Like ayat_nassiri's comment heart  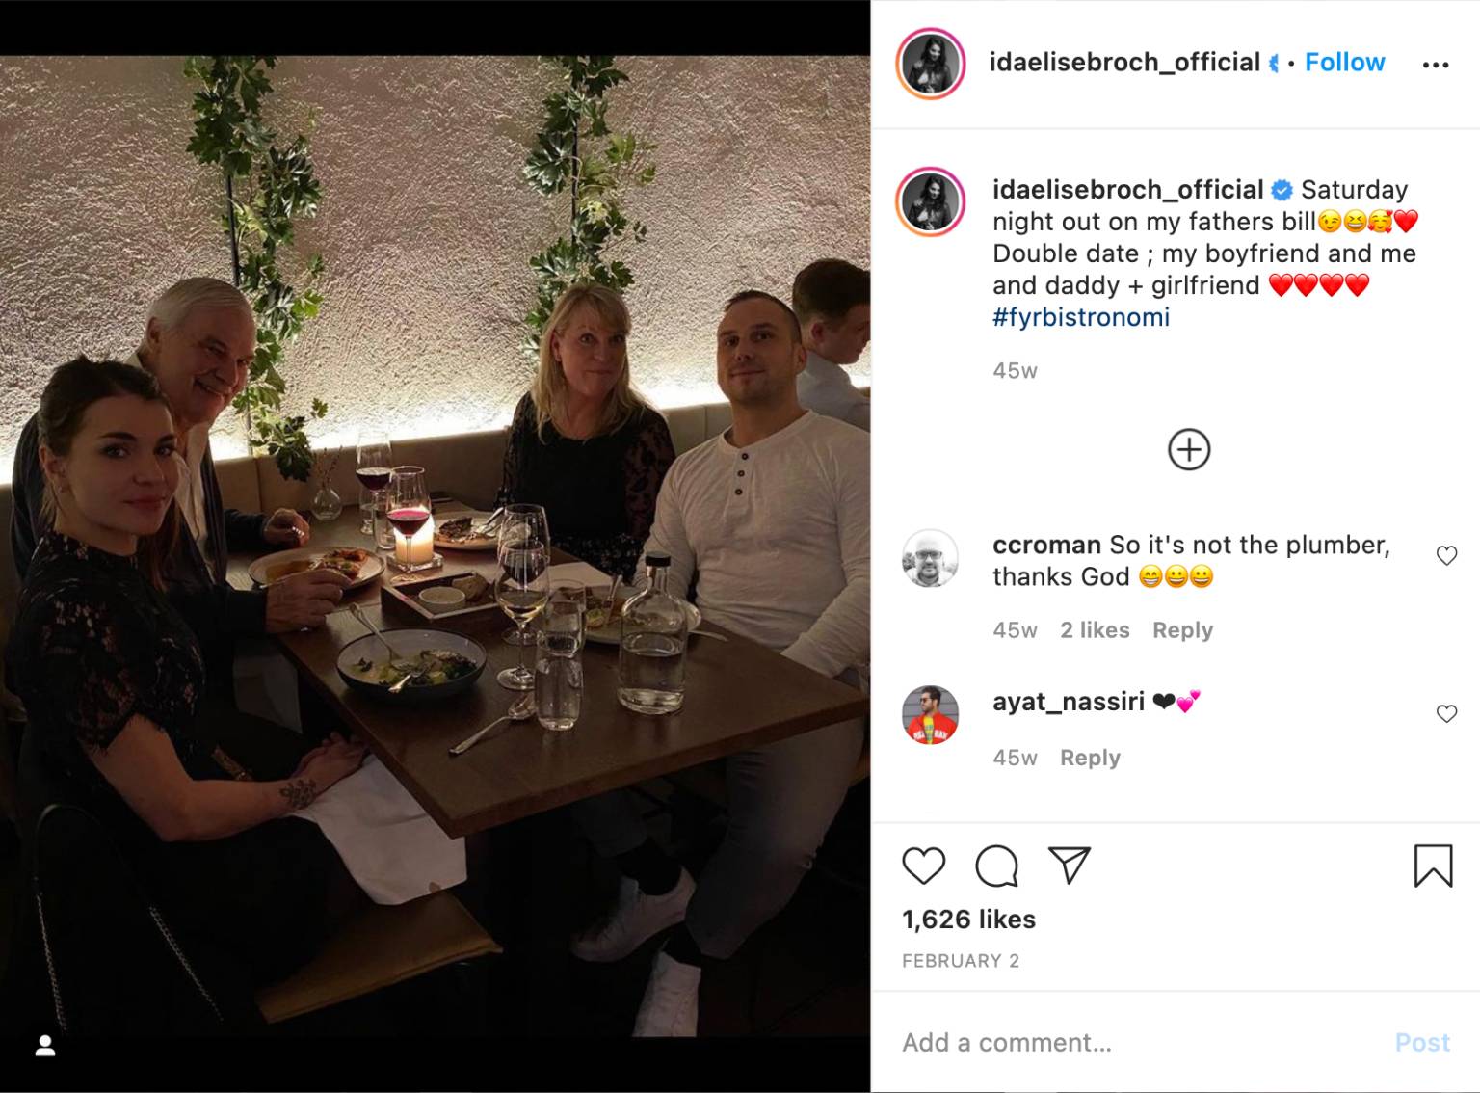click(x=1446, y=713)
